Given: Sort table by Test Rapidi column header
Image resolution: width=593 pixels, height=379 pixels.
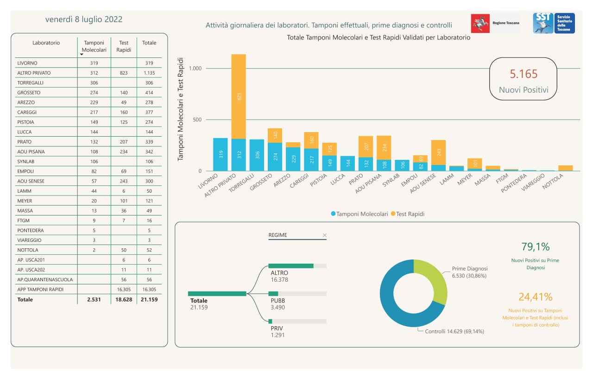Looking at the screenshot, I should click(x=124, y=46).
